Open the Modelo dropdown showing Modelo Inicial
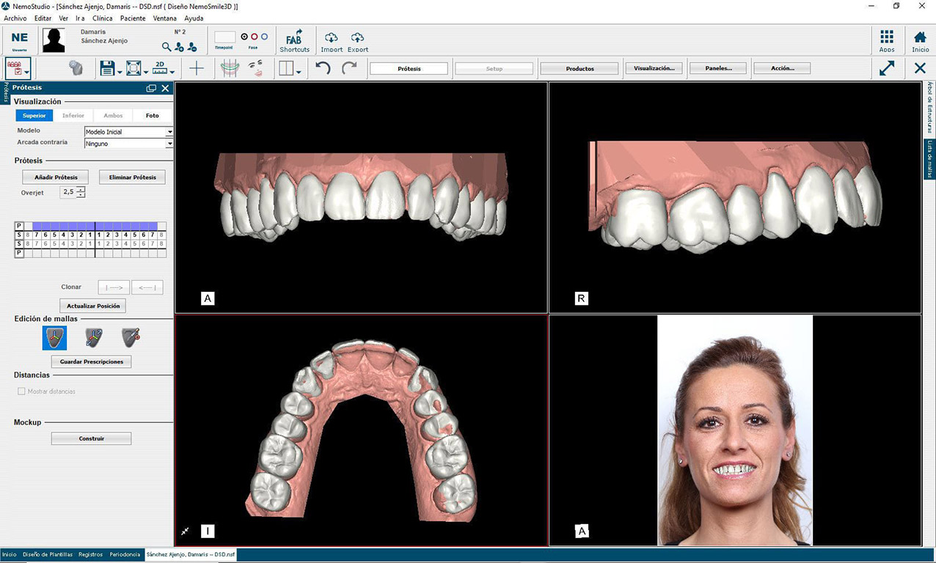The width and height of the screenshot is (936, 563). (128, 132)
